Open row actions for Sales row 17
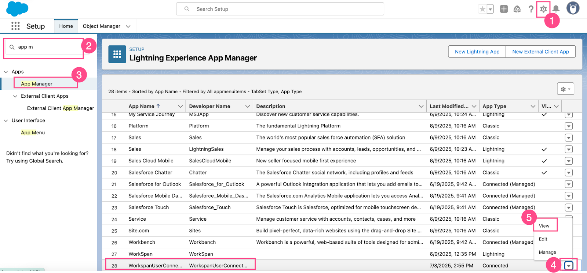Image resolution: width=587 pixels, height=273 pixels. (569, 138)
